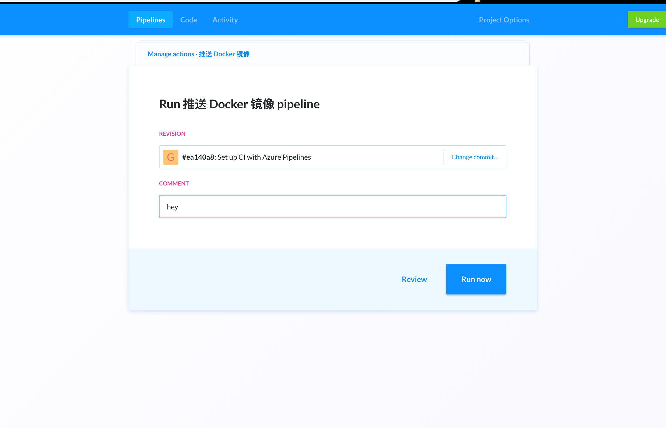Open Project Options in the header

tap(504, 20)
